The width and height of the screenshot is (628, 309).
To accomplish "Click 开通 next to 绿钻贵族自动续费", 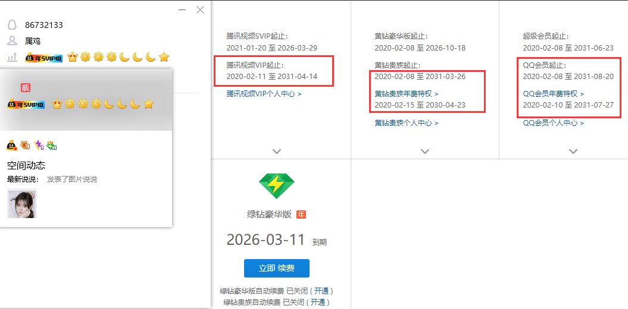I will tap(318, 302).
